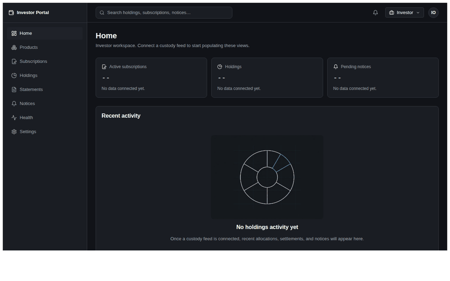Open Settings from sidebar
Image resolution: width=450 pixels, height=281 pixels.
45,131
